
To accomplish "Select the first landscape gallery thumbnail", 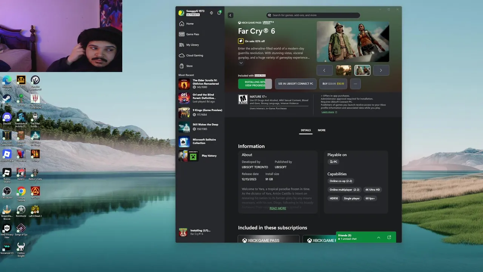I will 343,70.
